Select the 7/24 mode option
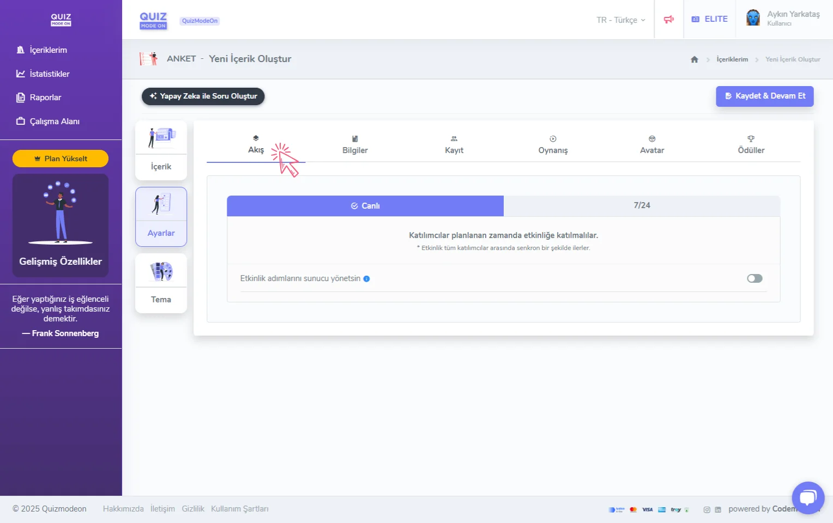The image size is (833, 523). [642, 205]
